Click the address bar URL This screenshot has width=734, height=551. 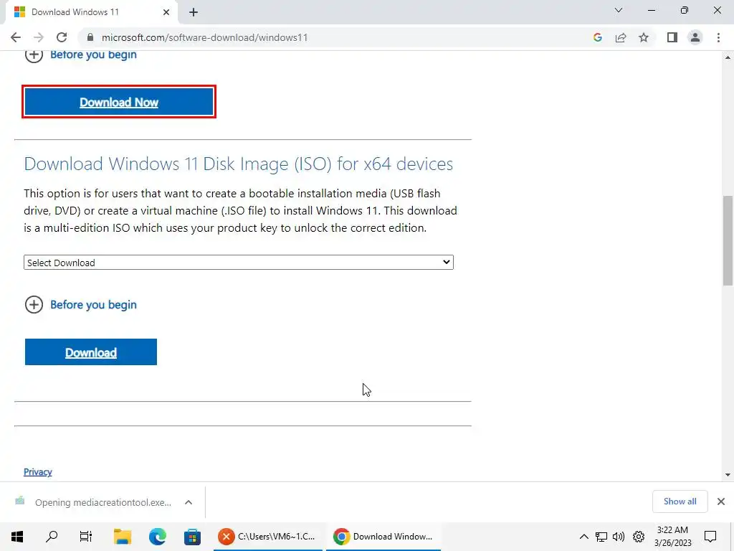pos(204,37)
